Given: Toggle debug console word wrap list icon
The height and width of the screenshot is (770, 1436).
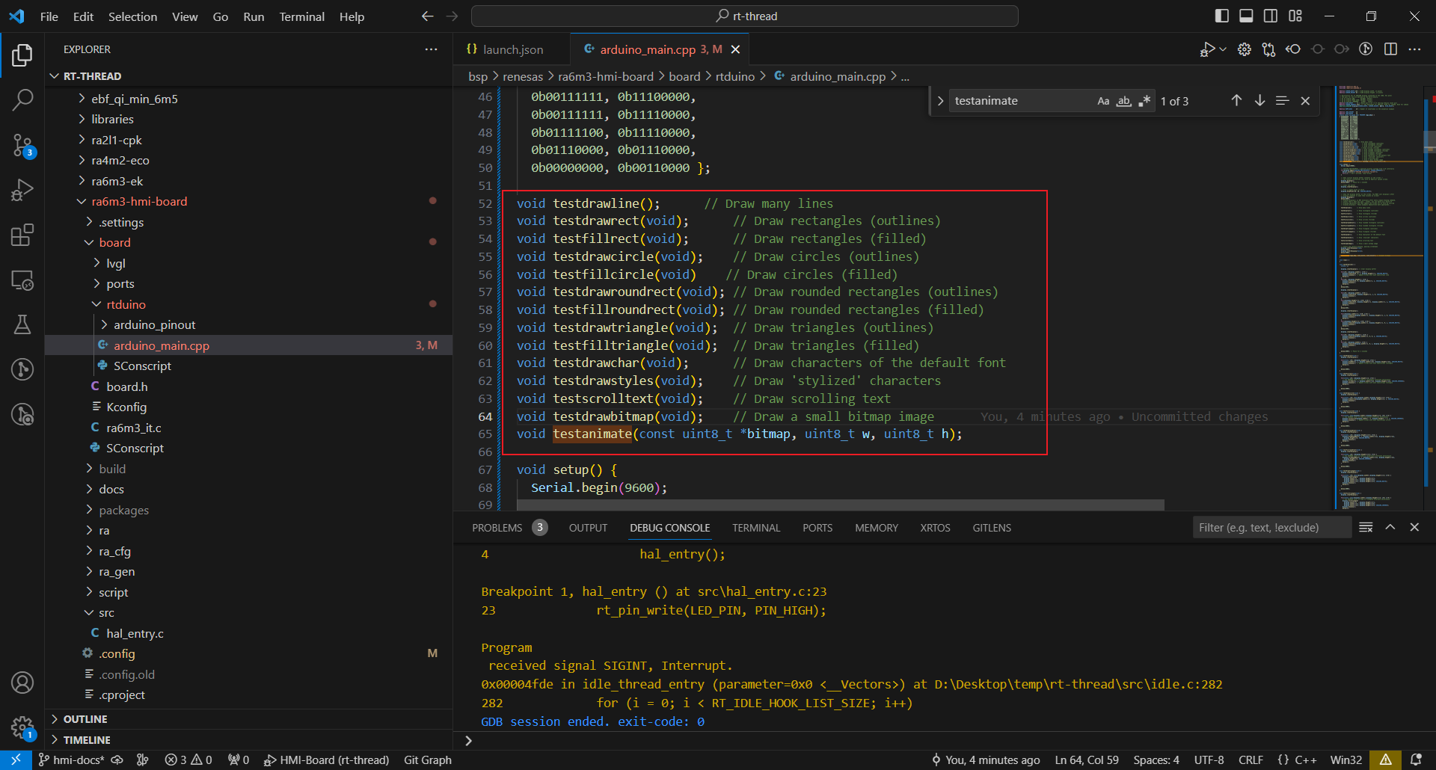Looking at the screenshot, I should 1366,527.
